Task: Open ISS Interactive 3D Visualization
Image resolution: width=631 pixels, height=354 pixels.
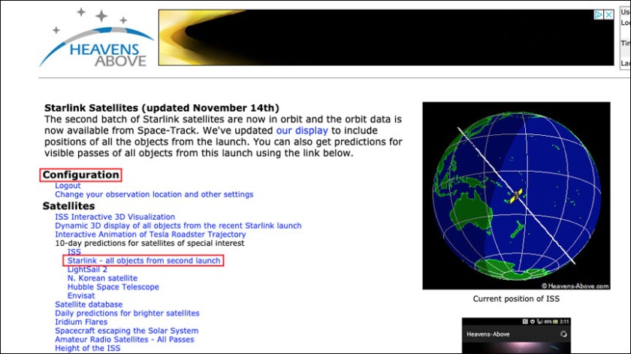Action: point(115,217)
